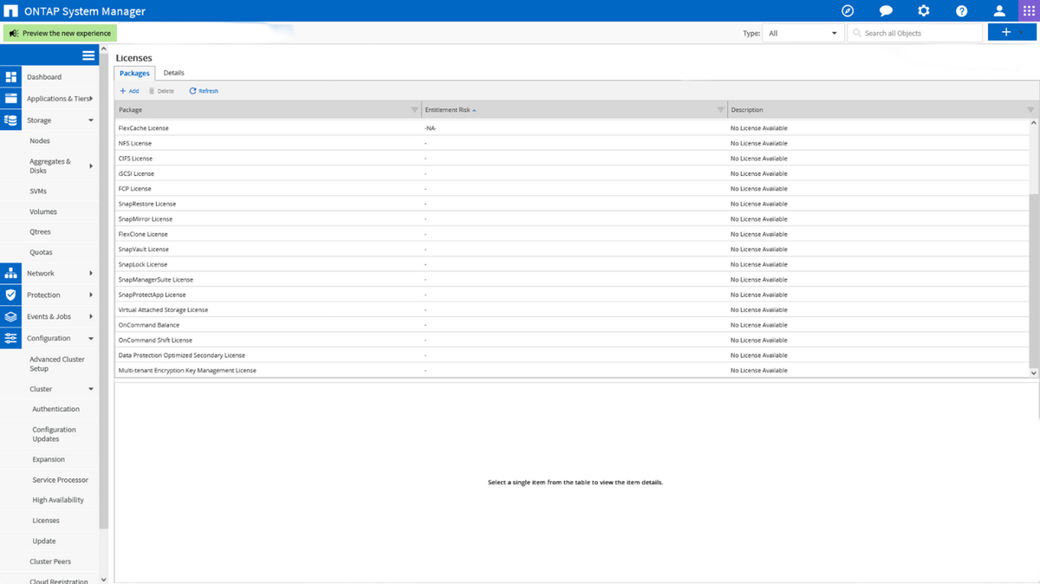Click the search magnifier icon
This screenshot has width=1040, height=584.
(x=857, y=33)
